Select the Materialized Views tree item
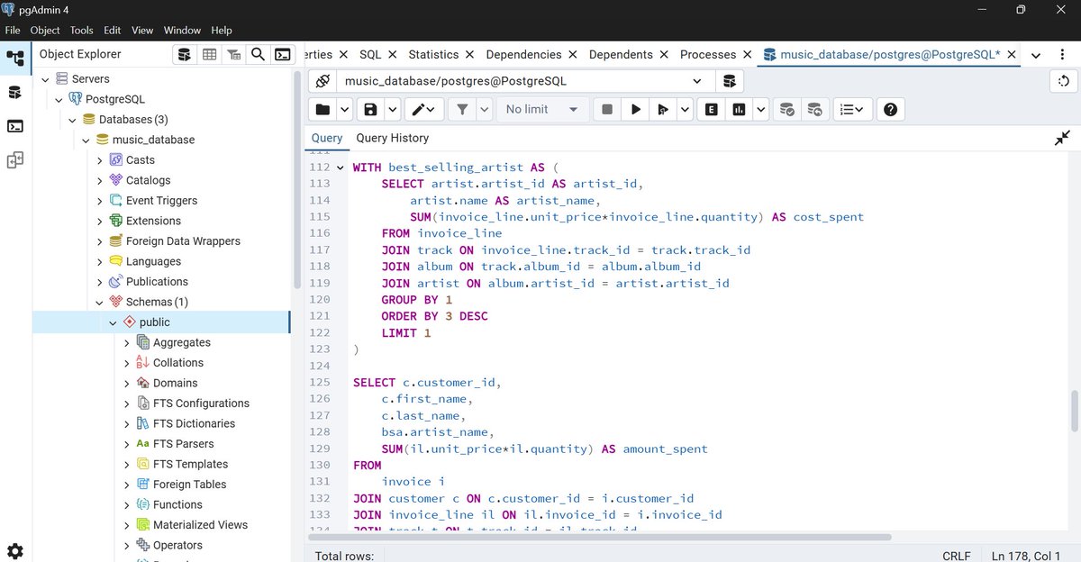1081x562 pixels. 200,525
